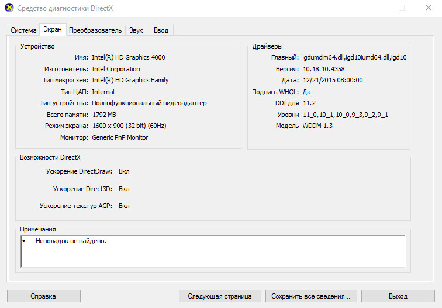Click manufacturer value 'Intel Corporation'

(116, 69)
